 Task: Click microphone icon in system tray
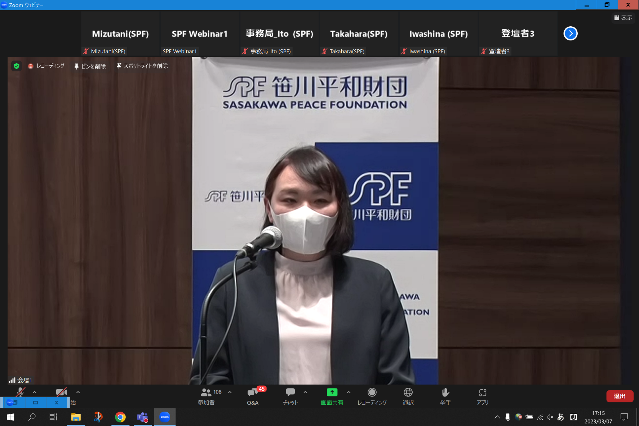(x=507, y=417)
